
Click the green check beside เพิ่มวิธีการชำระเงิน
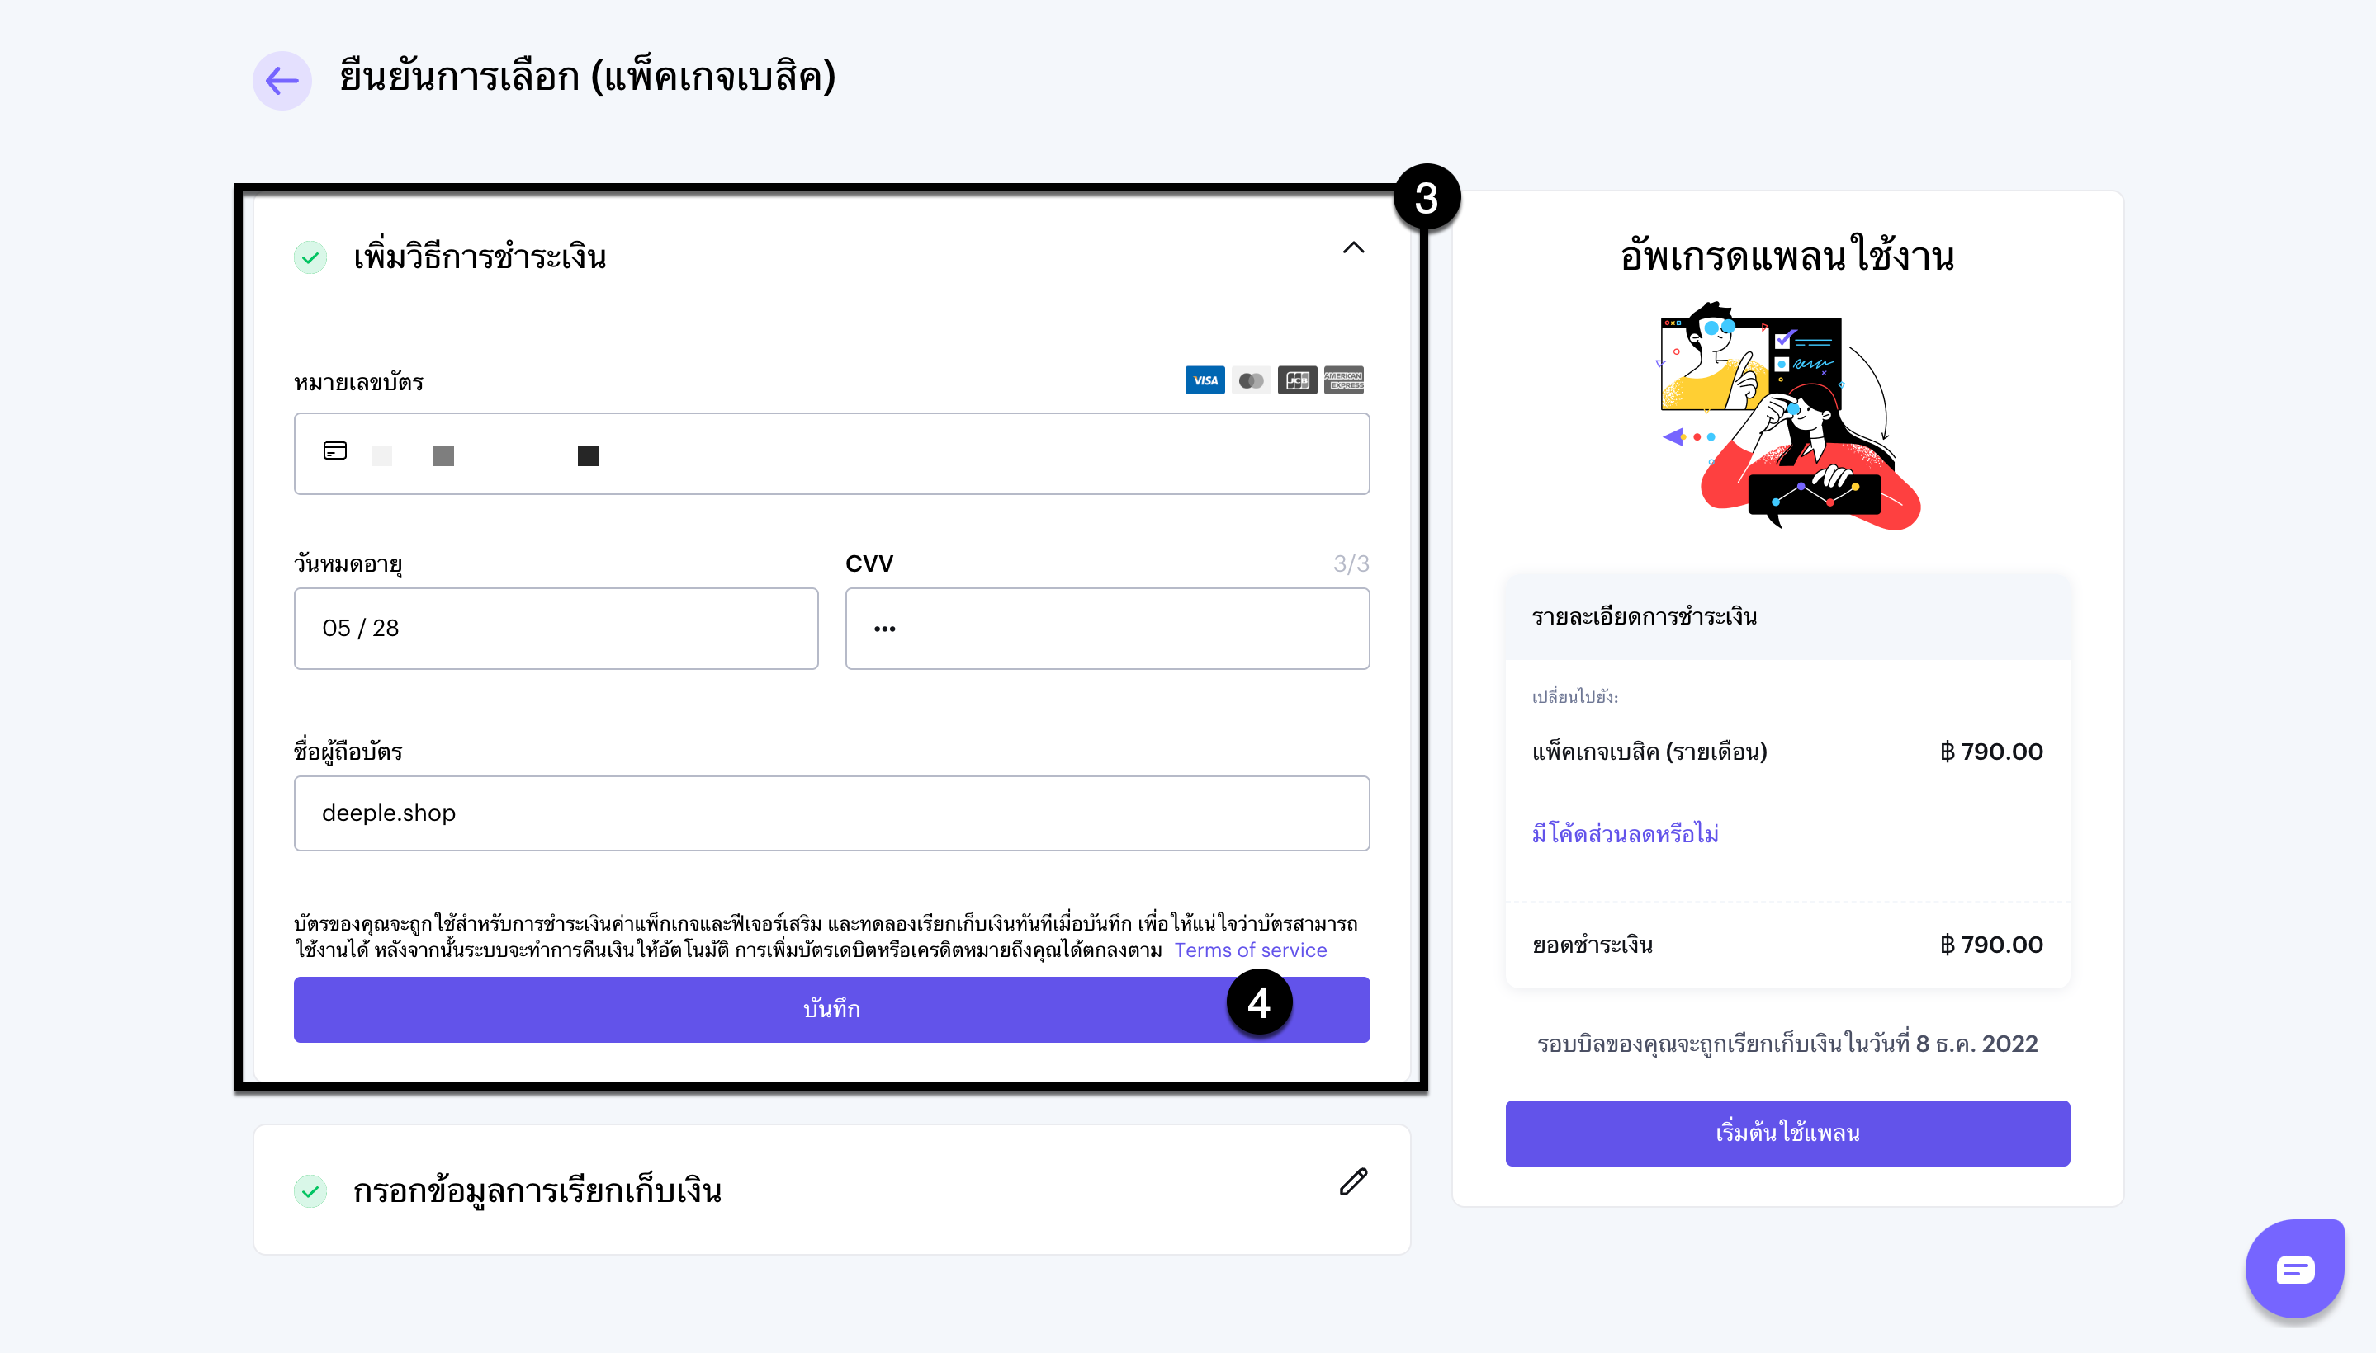click(x=310, y=257)
